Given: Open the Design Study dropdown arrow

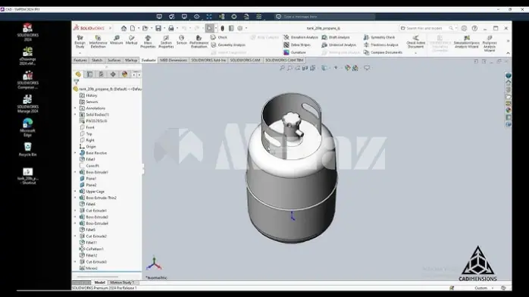Looking at the screenshot, I should pyautogui.click(x=80, y=53).
